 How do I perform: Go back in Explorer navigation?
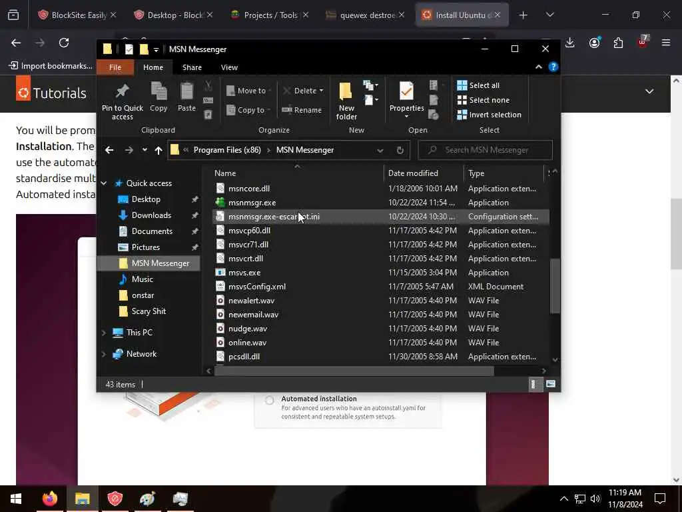point(109,150)
